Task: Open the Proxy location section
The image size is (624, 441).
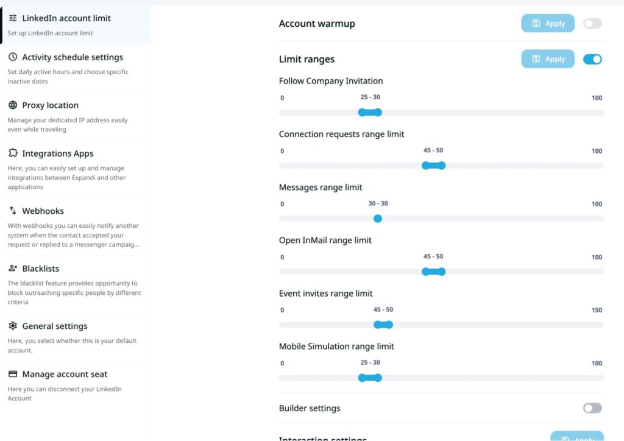Action: 51,105
